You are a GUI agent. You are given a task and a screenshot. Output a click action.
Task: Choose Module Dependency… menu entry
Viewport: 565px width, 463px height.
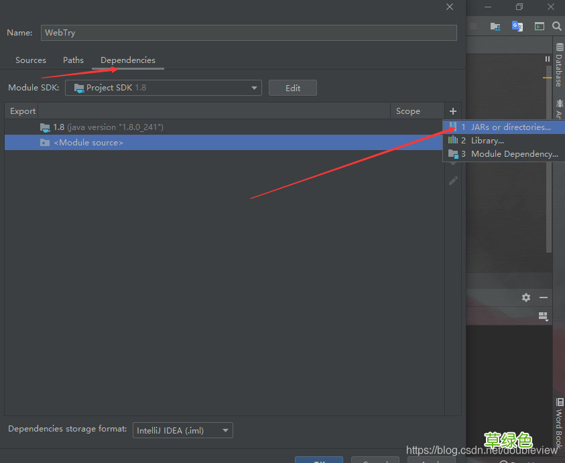point(504,154)
